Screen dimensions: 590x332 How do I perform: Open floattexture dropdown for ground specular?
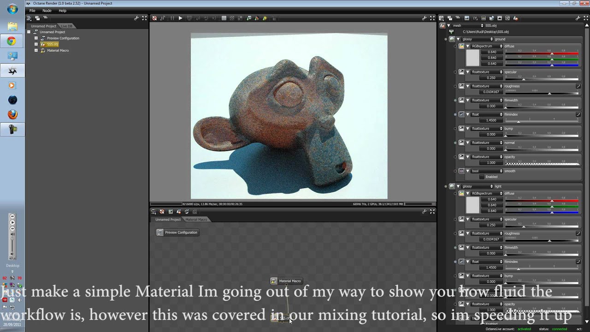[486, 72]
